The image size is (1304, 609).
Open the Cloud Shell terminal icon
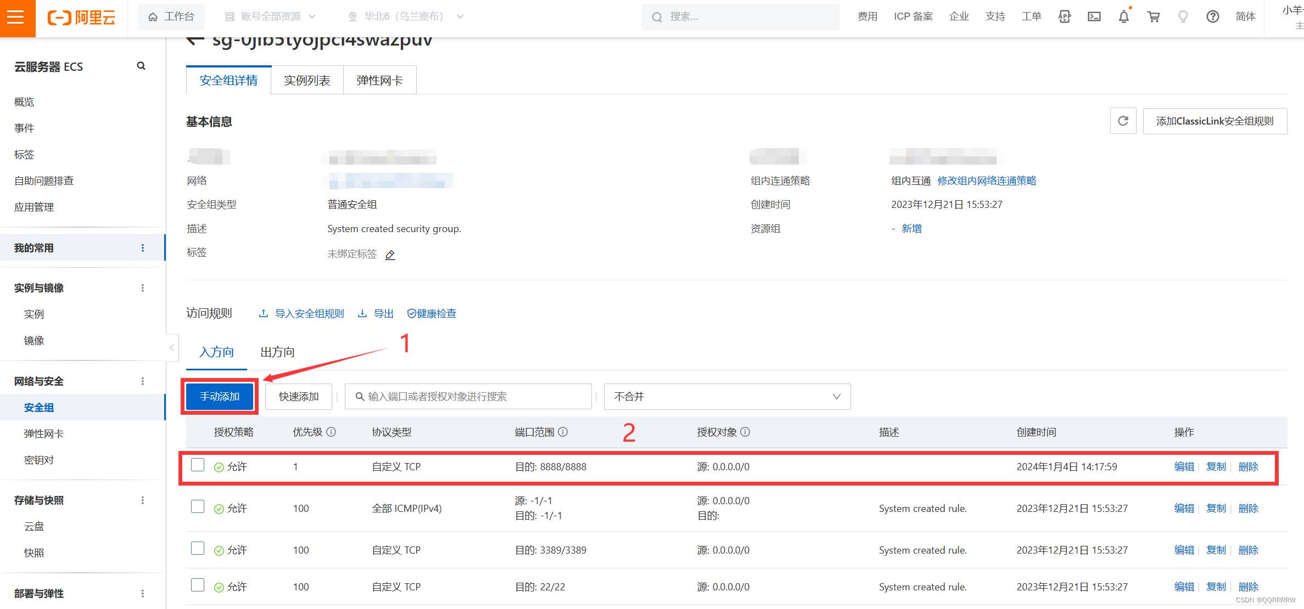pyautogui.click(x=1094, y=17)
